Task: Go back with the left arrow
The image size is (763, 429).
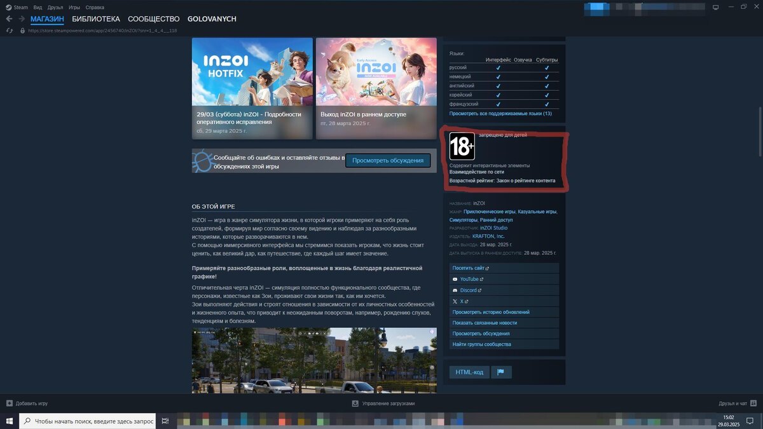Action: (x=9, y=19)
